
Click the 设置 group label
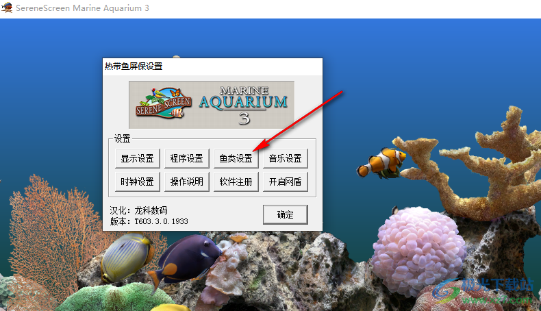pyautogui.click(x=122, y=139)
